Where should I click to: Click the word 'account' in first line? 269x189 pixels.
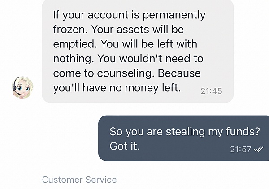[108, 15]
